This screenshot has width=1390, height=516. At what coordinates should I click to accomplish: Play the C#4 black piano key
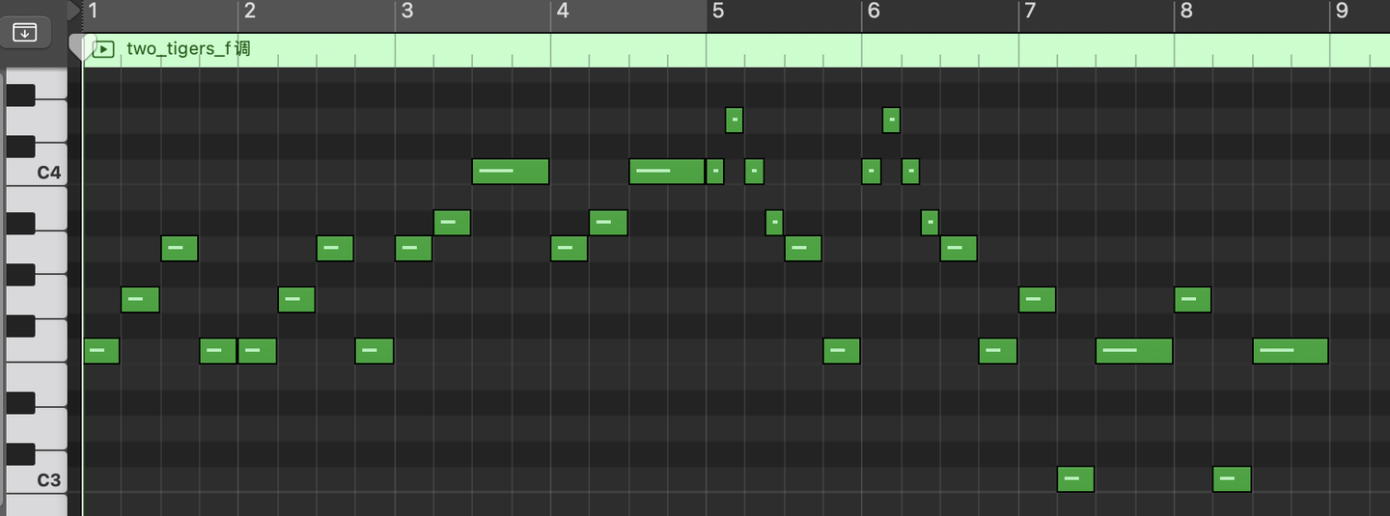(x=20, y=147)
